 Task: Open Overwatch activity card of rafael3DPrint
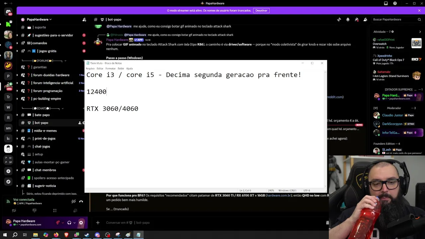coord(397,43)
